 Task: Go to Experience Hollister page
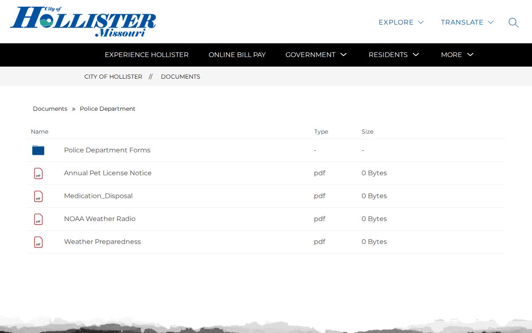[147, 55]
